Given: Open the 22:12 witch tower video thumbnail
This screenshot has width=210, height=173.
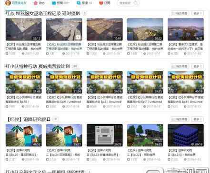Looking at the screenshot, I should click(x=24, y=29).
